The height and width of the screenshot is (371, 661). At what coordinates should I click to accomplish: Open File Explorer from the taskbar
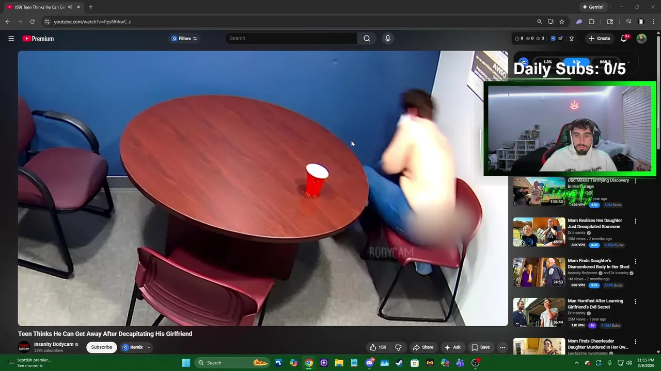click(339, 363)
